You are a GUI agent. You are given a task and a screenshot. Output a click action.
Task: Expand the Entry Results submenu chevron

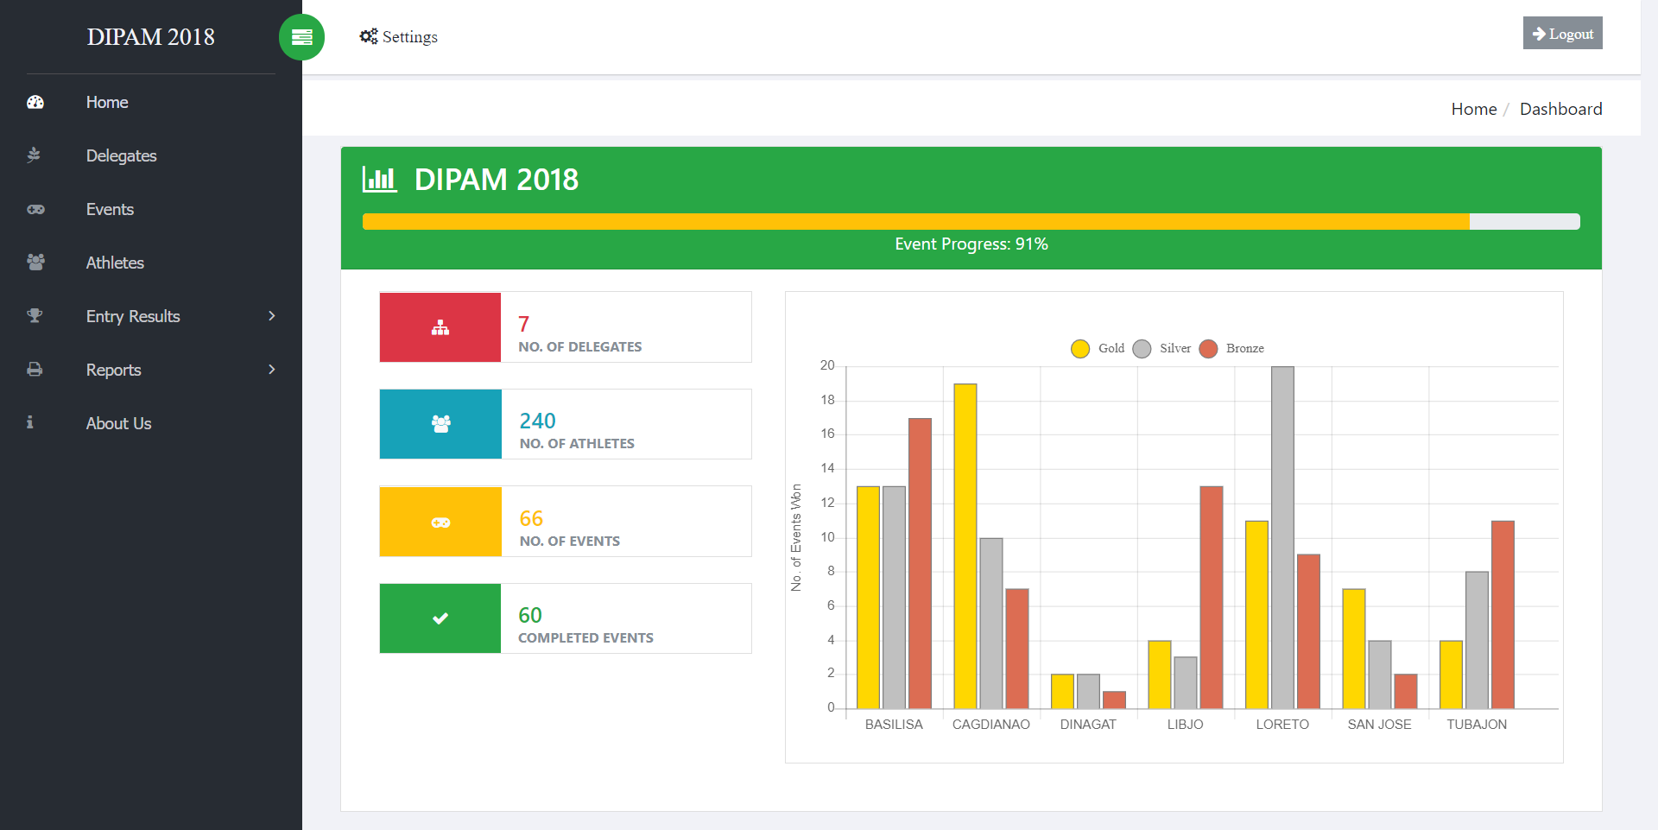coord(272,316)
